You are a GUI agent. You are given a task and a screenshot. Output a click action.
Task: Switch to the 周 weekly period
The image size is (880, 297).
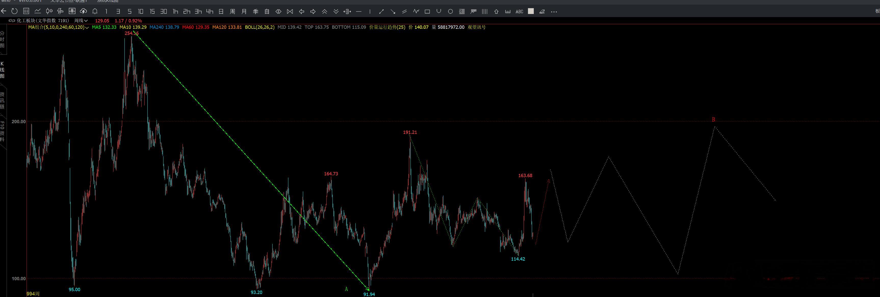(232, 12)
